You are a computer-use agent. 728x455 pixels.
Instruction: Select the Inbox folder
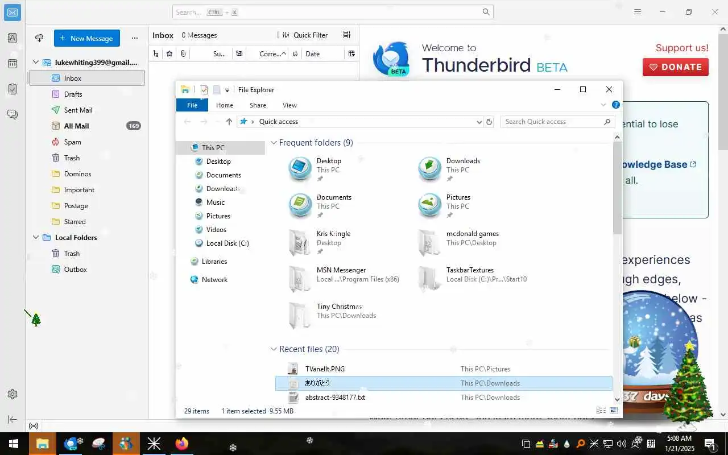(86, 78)
